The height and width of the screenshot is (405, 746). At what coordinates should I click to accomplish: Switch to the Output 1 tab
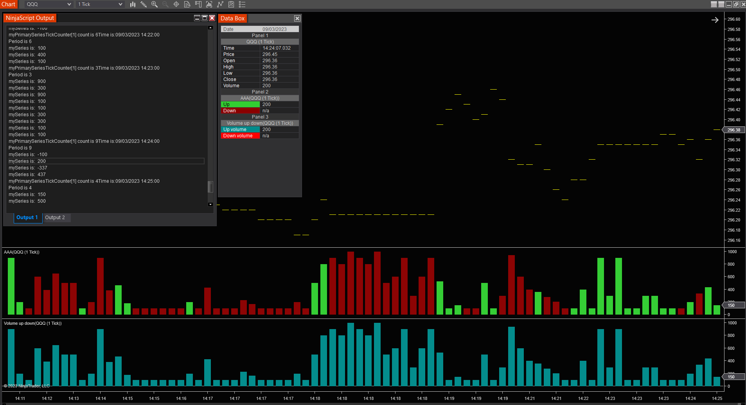(x=27, y=218)
